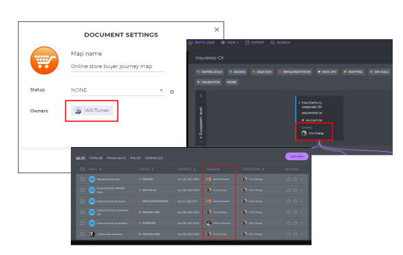Filter by On Hold status tag
The image size is (403, 255).
point(380,72)
